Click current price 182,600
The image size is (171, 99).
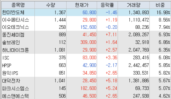(88, 88)
